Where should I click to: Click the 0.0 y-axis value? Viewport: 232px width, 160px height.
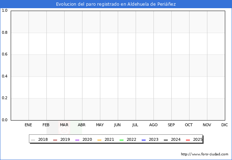click(x=5, y=120)
